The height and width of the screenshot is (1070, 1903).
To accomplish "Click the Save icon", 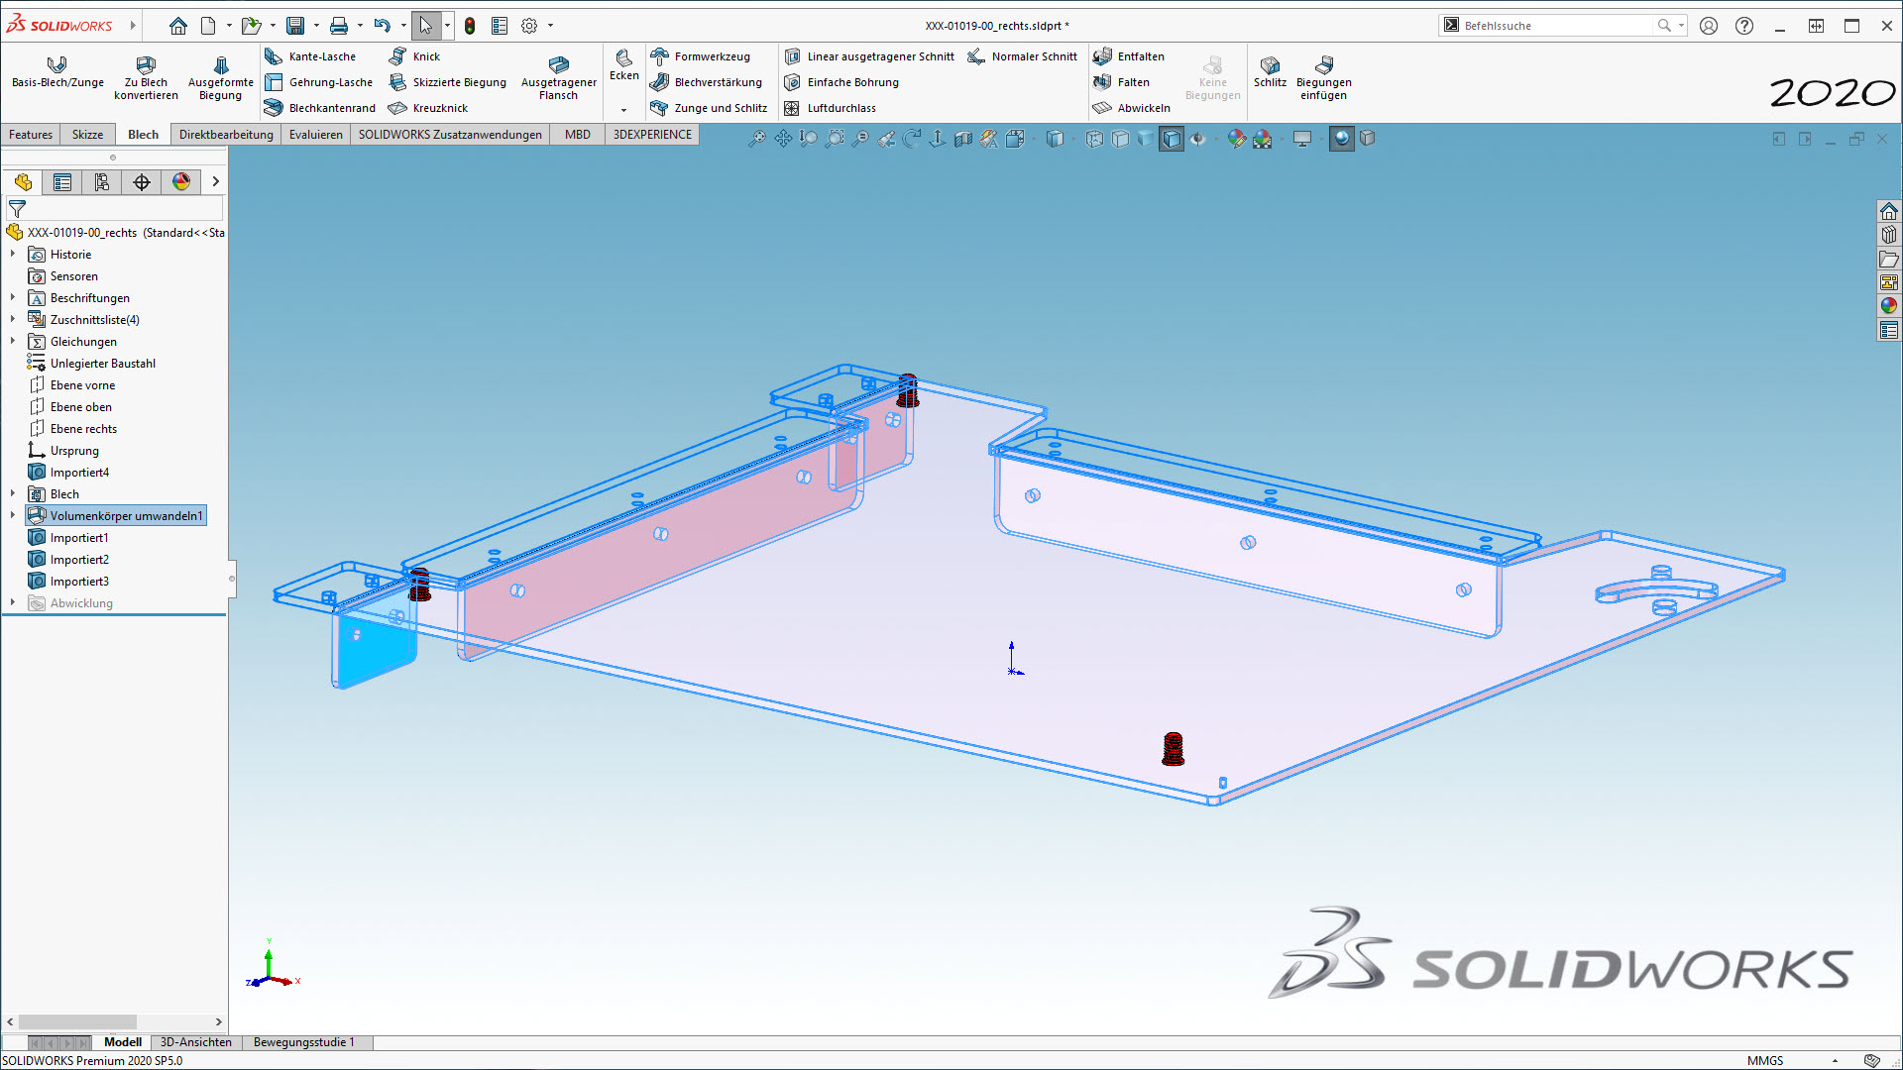I will pos(295,26).
